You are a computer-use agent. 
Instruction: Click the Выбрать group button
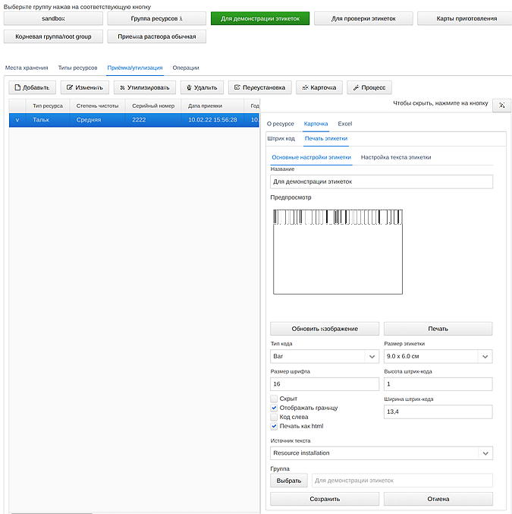tap(288, 481)
